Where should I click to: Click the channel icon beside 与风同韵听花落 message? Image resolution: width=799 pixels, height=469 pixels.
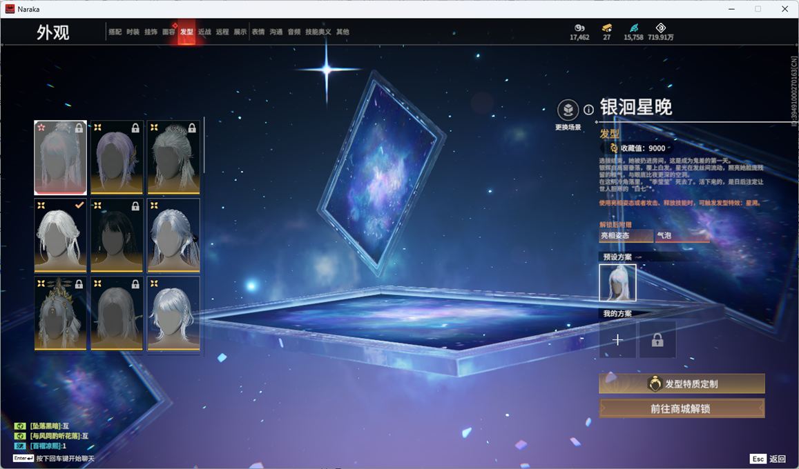[20, 436]
